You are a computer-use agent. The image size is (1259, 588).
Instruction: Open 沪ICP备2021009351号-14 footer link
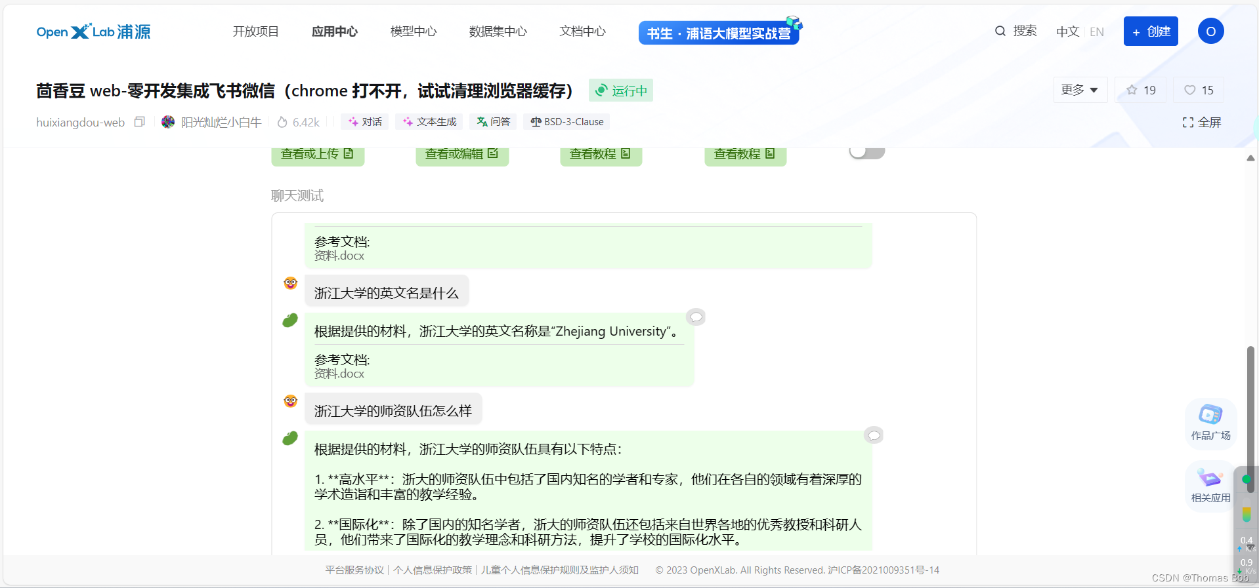(x=884, y=570)
